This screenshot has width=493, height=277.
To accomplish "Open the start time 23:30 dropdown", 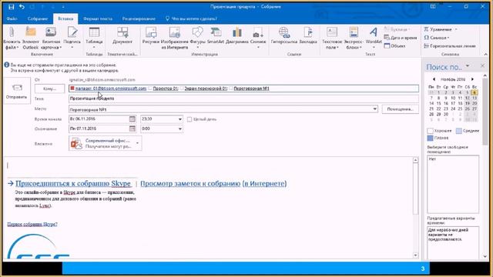I will click(x=179, y=119).
